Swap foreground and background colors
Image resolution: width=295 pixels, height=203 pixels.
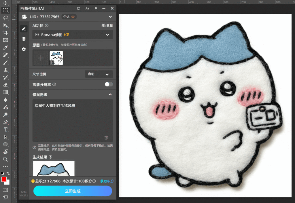click(8, 174)
